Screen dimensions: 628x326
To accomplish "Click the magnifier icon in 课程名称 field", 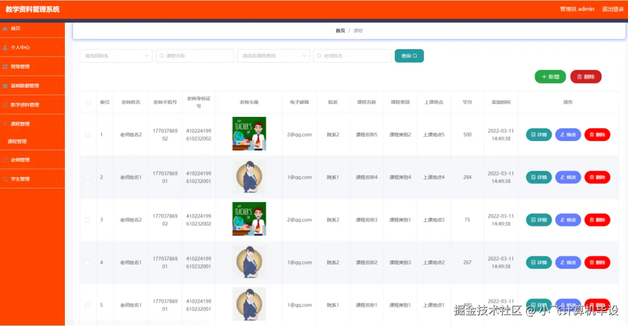I will pyautogui.click(x=161, y=56).
